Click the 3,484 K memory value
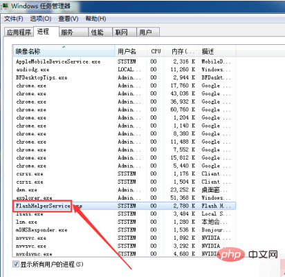Image resolution: width=285 pixels, height=277 pixels. (x=184, y=214)
